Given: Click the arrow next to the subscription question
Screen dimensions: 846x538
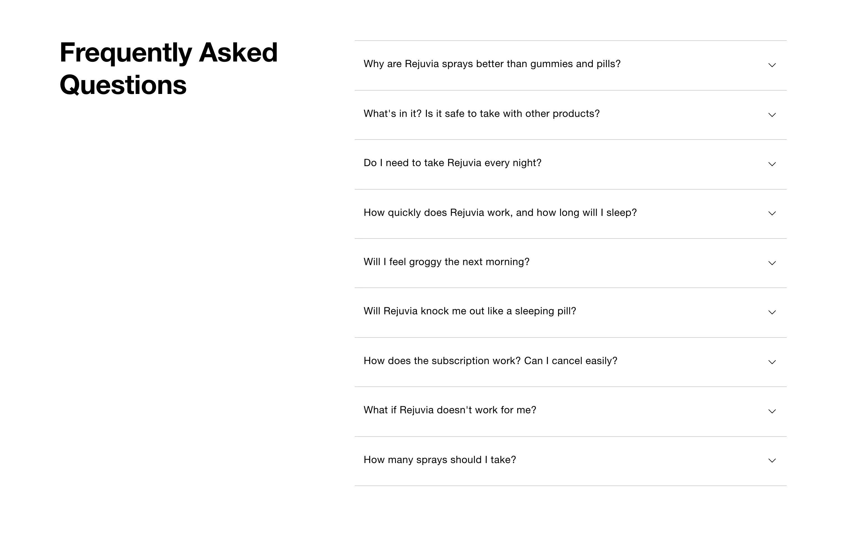Looking at the screenshot, I should coord(772,362).
